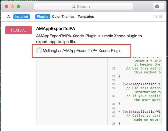The height and width of the screenshot is (131, 168).
Task: Zoom the window with green button
Action: (19, 6)
